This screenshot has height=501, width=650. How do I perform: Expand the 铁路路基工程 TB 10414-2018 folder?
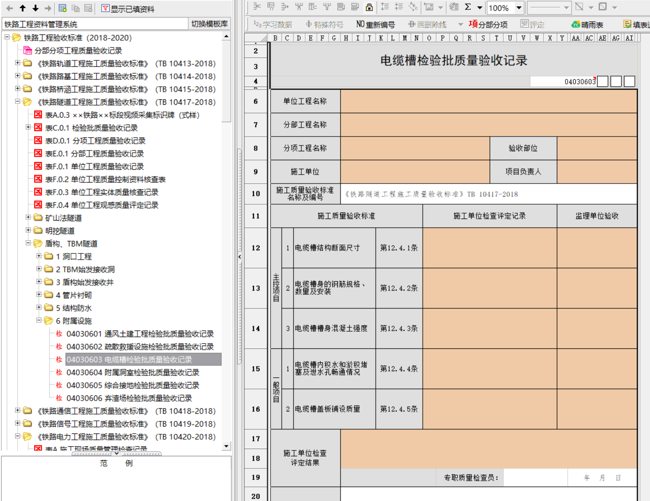[17, 76]
